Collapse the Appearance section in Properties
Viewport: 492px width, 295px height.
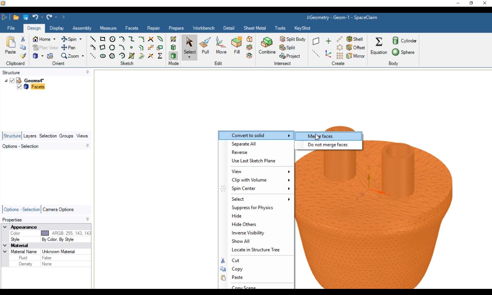pyautogui.click(x=5, y=227)
